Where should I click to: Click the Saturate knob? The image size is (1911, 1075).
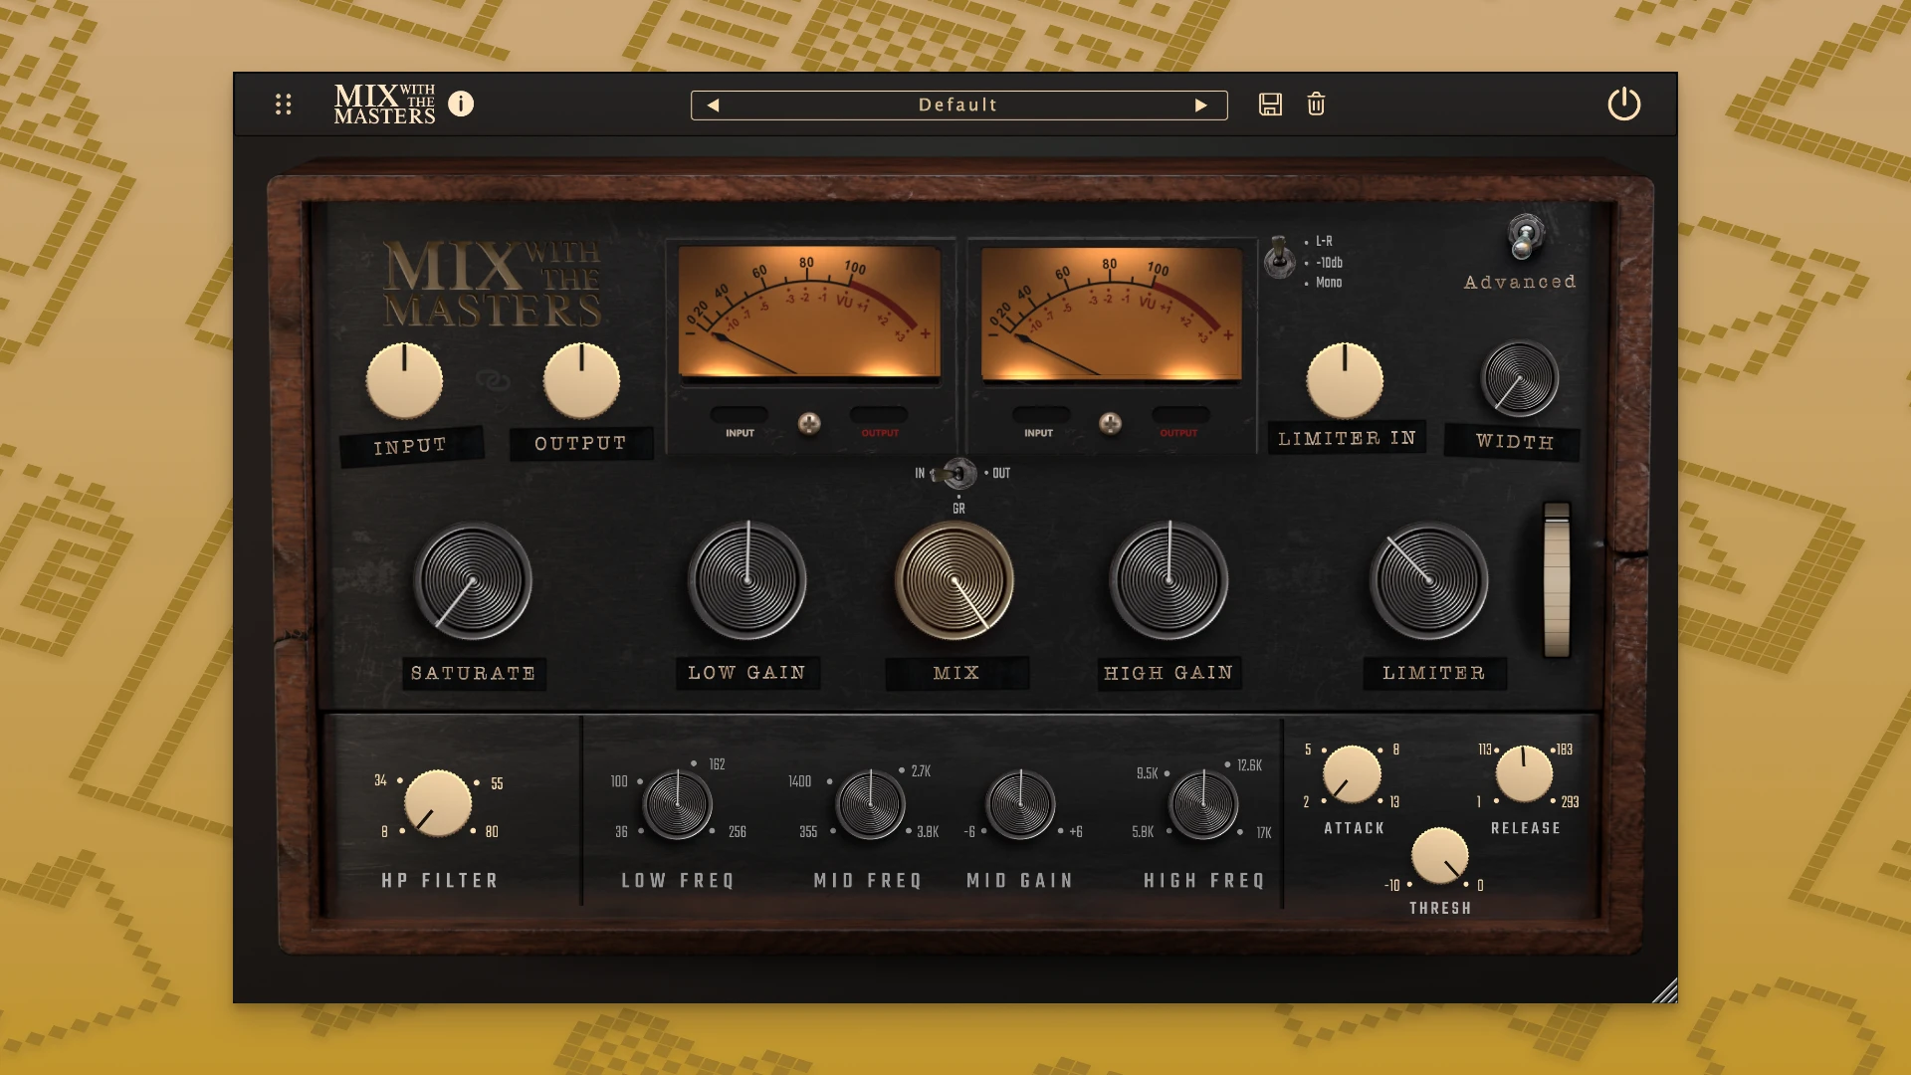(x=473, y=582)
